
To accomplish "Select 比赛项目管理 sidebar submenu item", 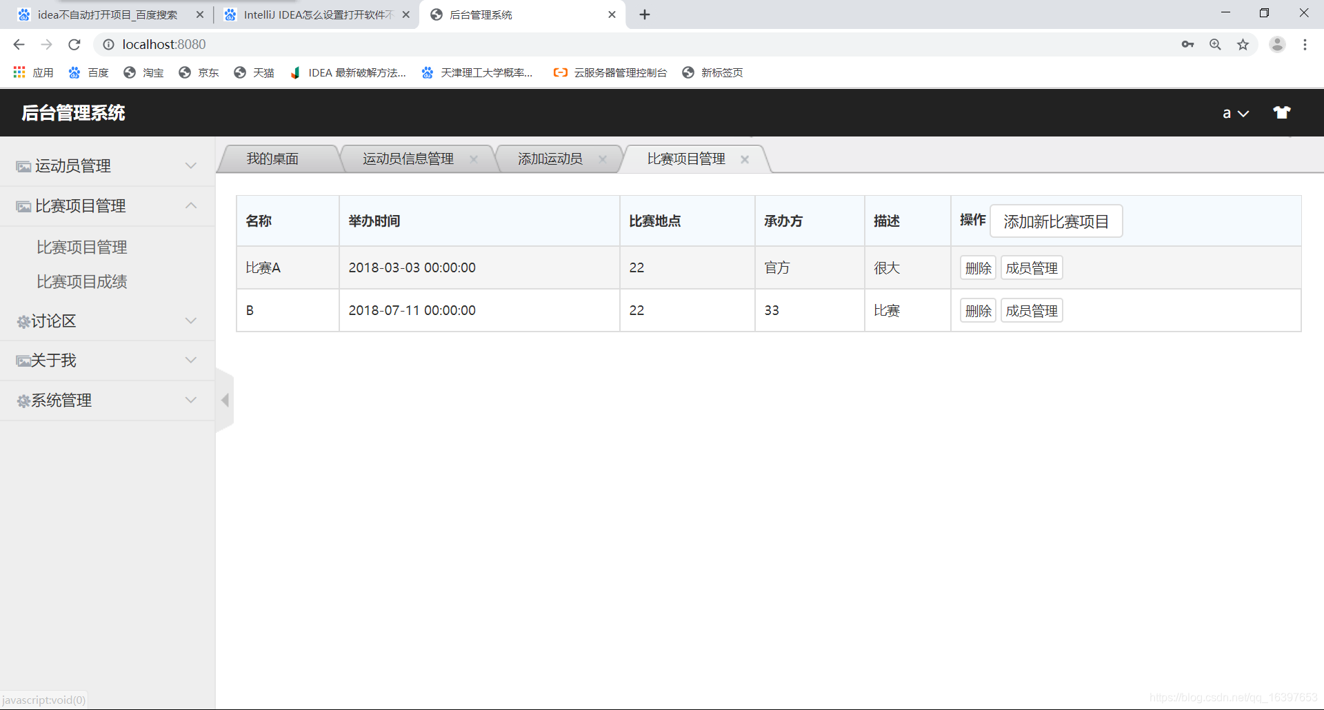I will [82, 247].
